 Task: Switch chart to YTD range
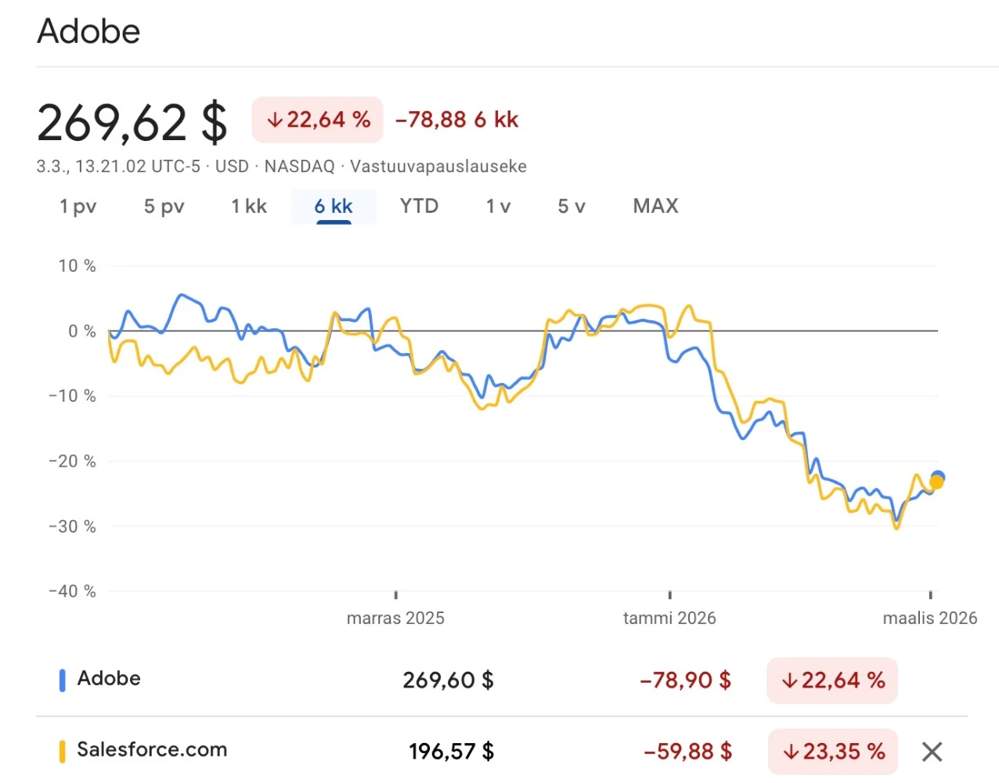419,207
